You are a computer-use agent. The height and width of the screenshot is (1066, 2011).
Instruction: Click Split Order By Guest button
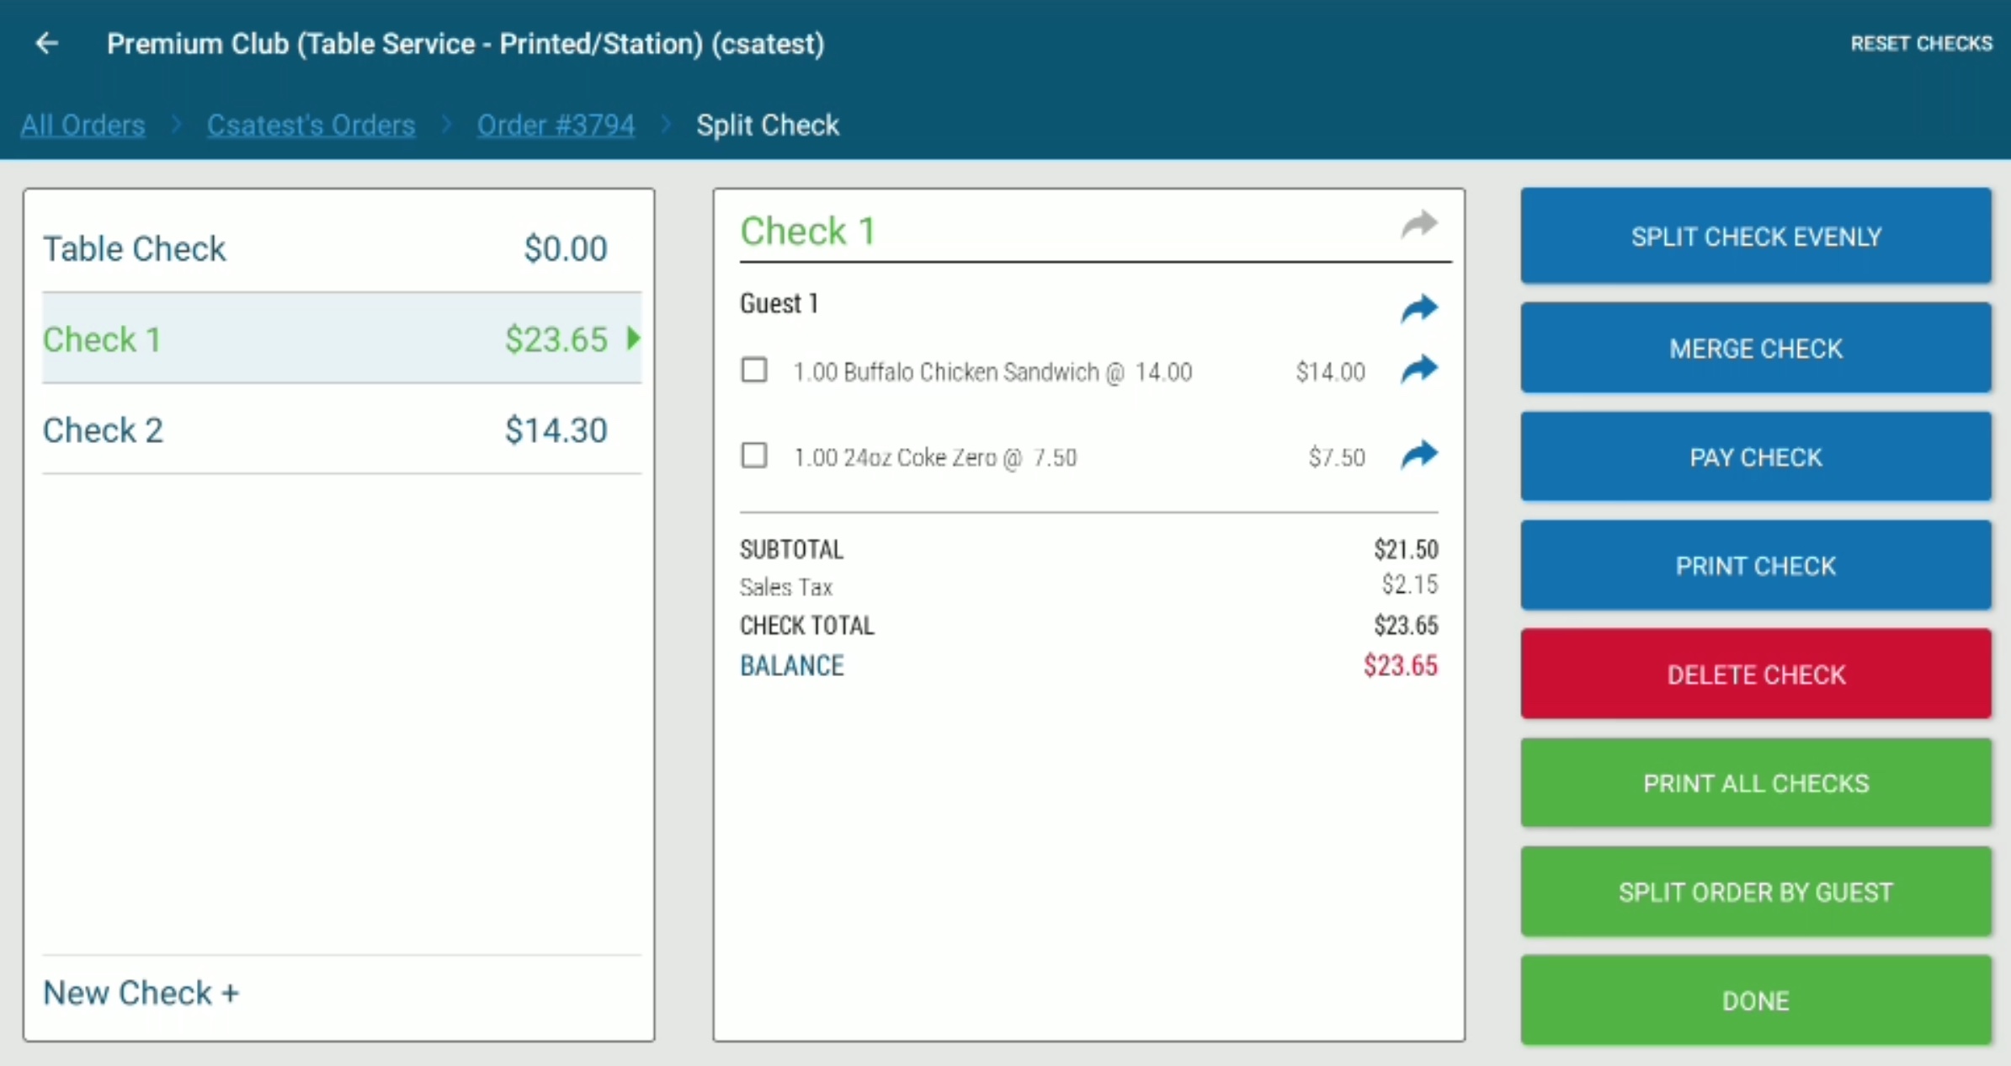click(1756, 892)
